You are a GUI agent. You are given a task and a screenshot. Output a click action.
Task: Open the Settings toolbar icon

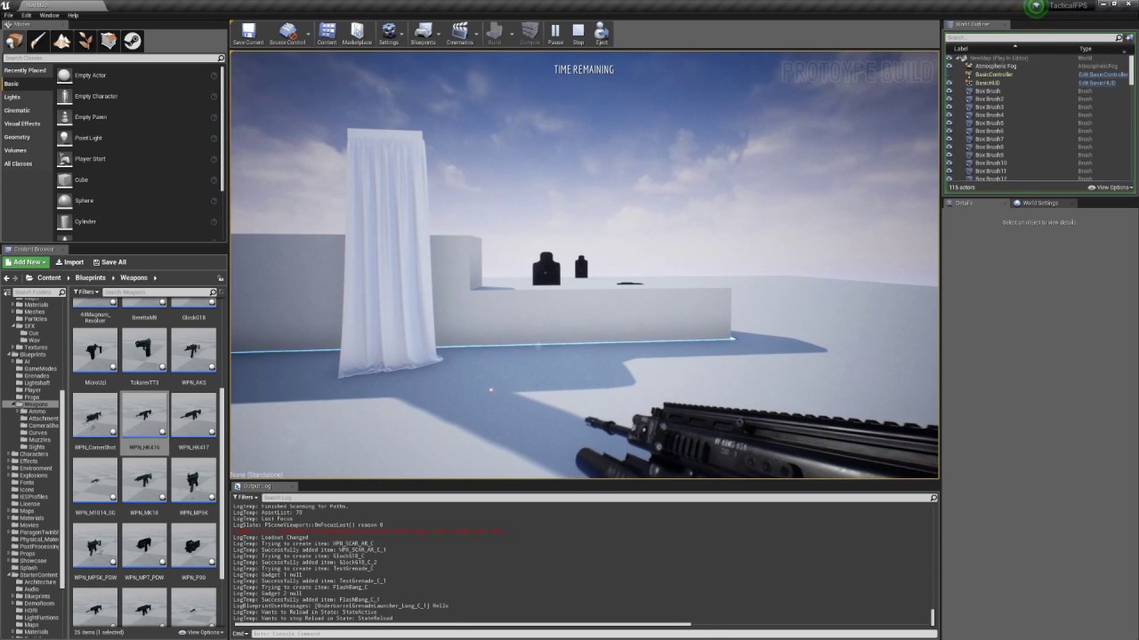tap(389, 34)
